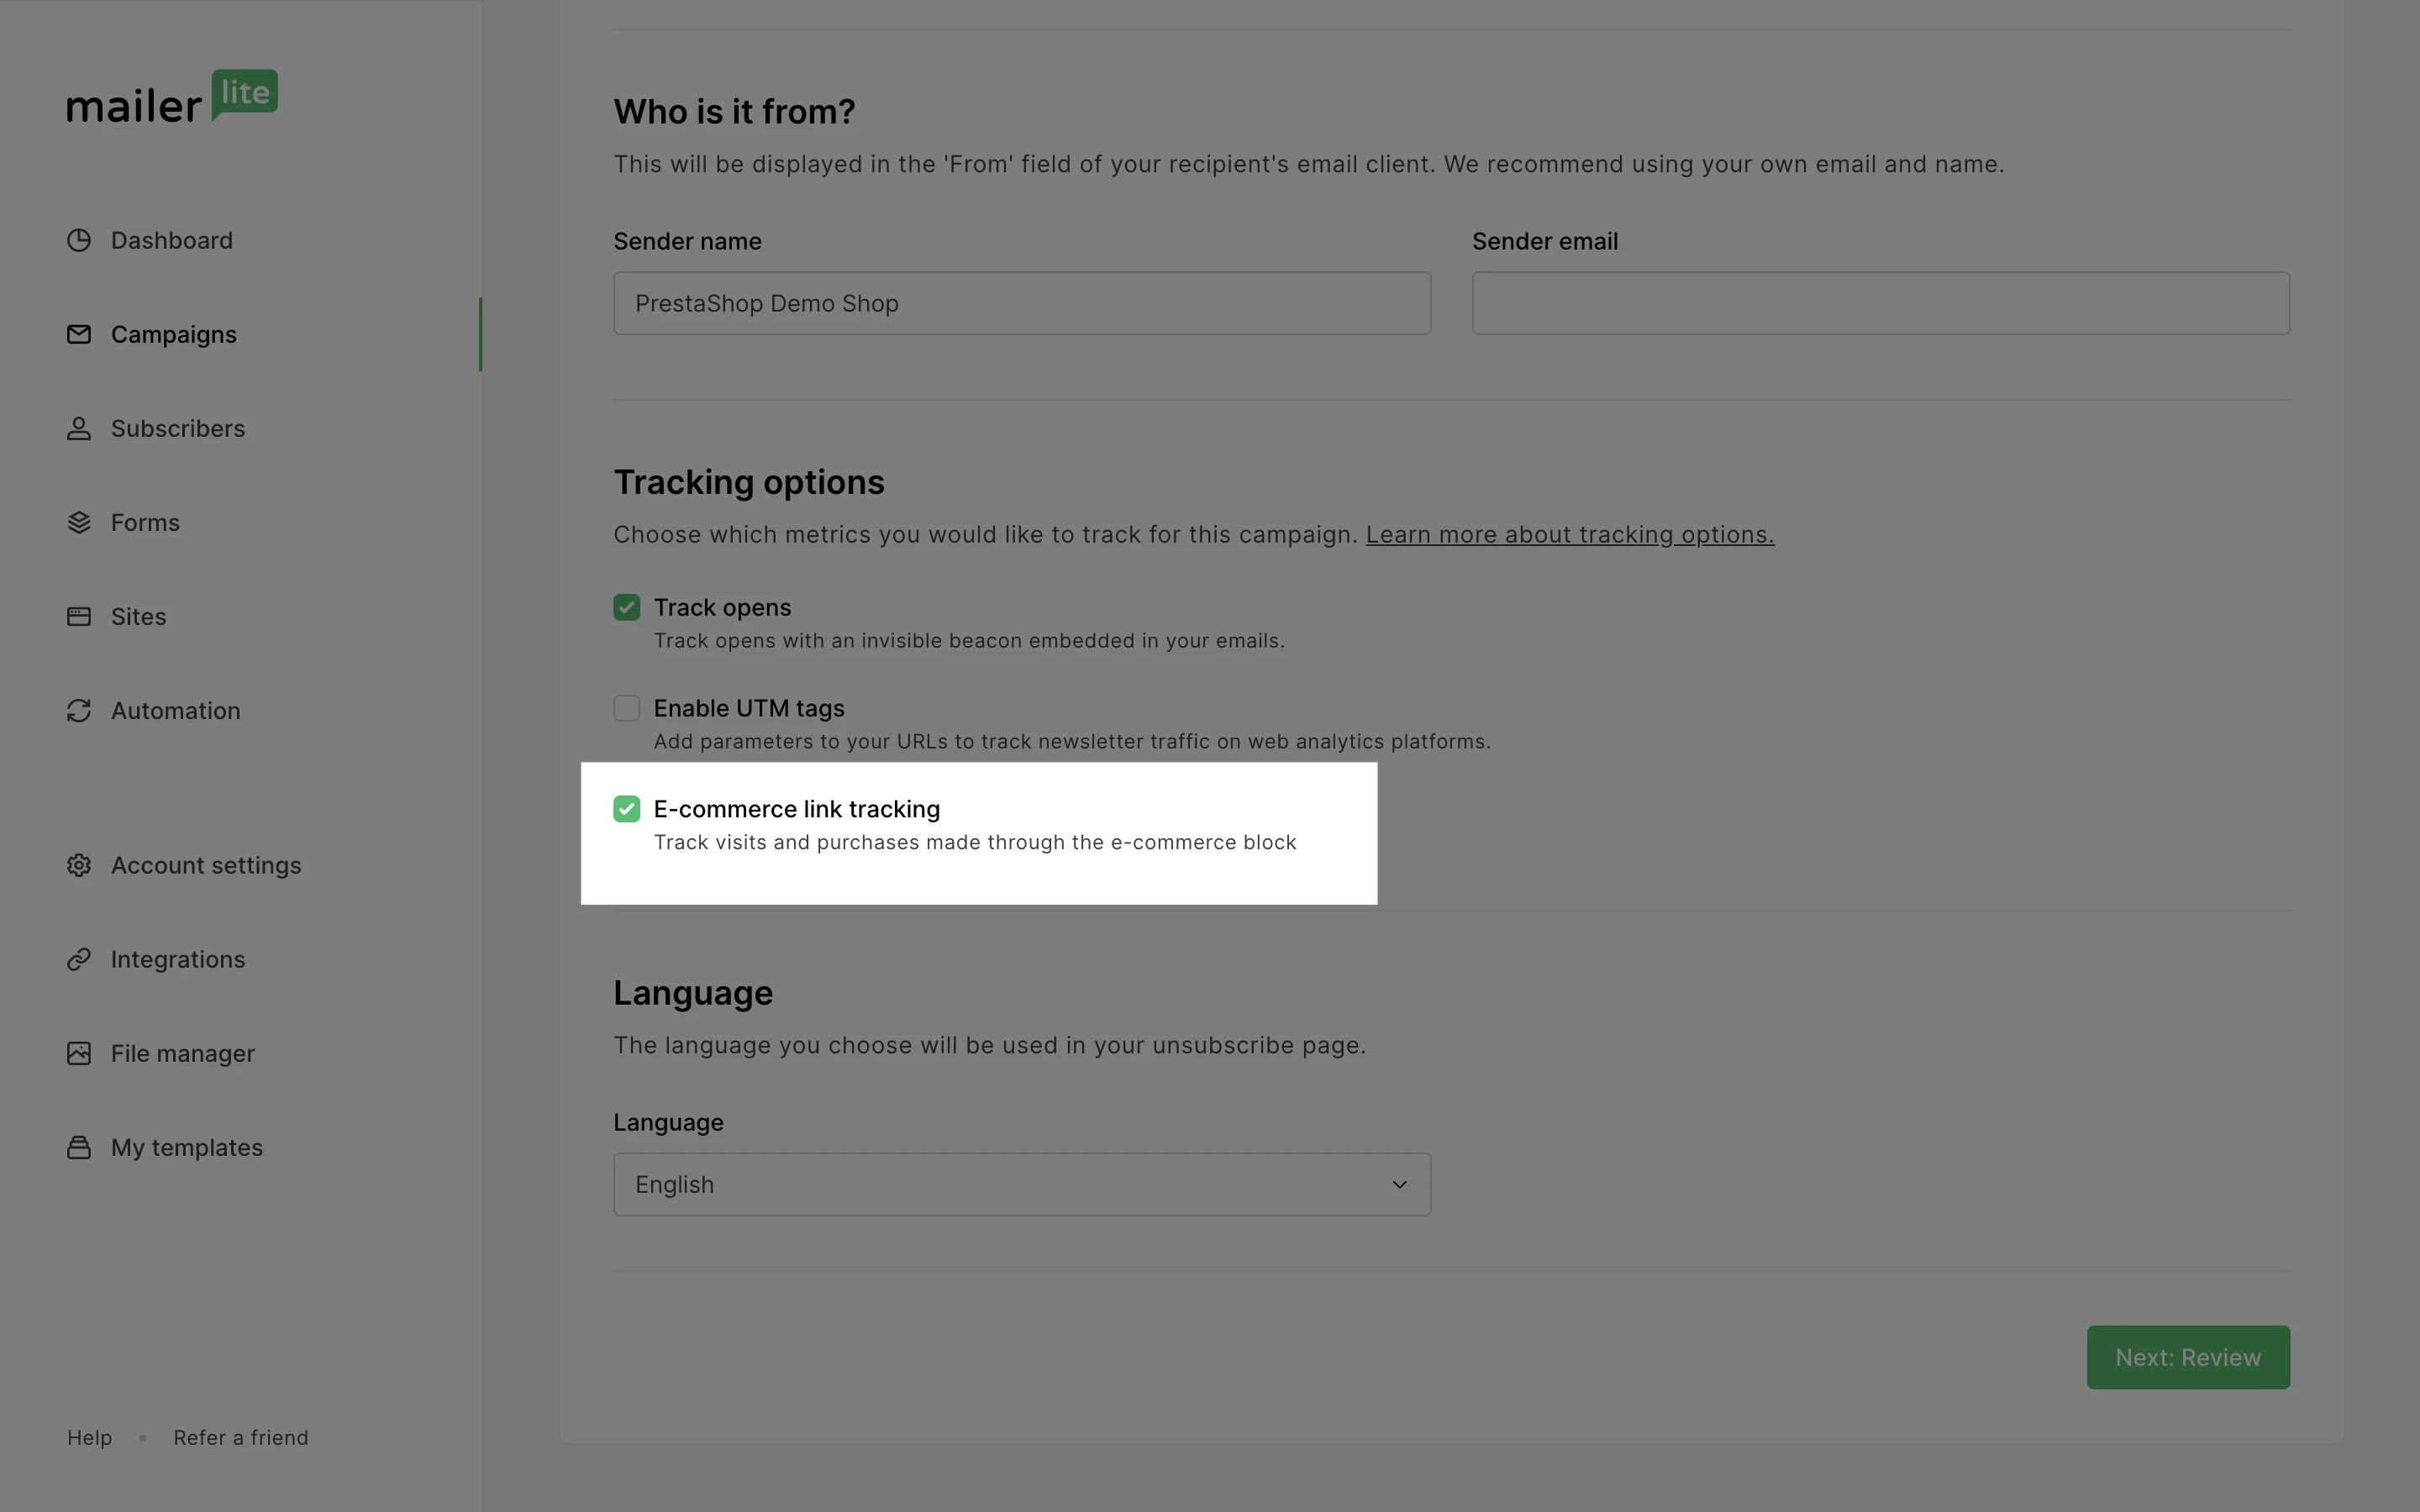Image resolution: width=2420 pixels, height=1512 pixels.
Task: Click the Next: Review button
Action: (2187, 1357)
